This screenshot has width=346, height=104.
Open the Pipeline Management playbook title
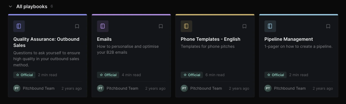coord(289,39)
